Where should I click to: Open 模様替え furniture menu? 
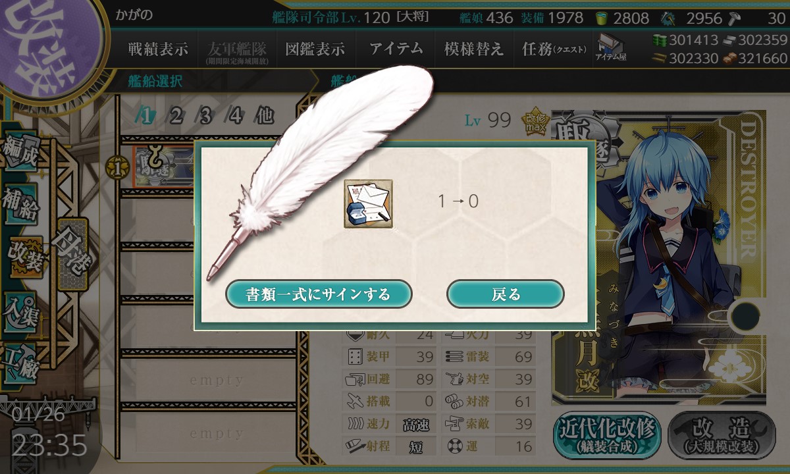474,49
